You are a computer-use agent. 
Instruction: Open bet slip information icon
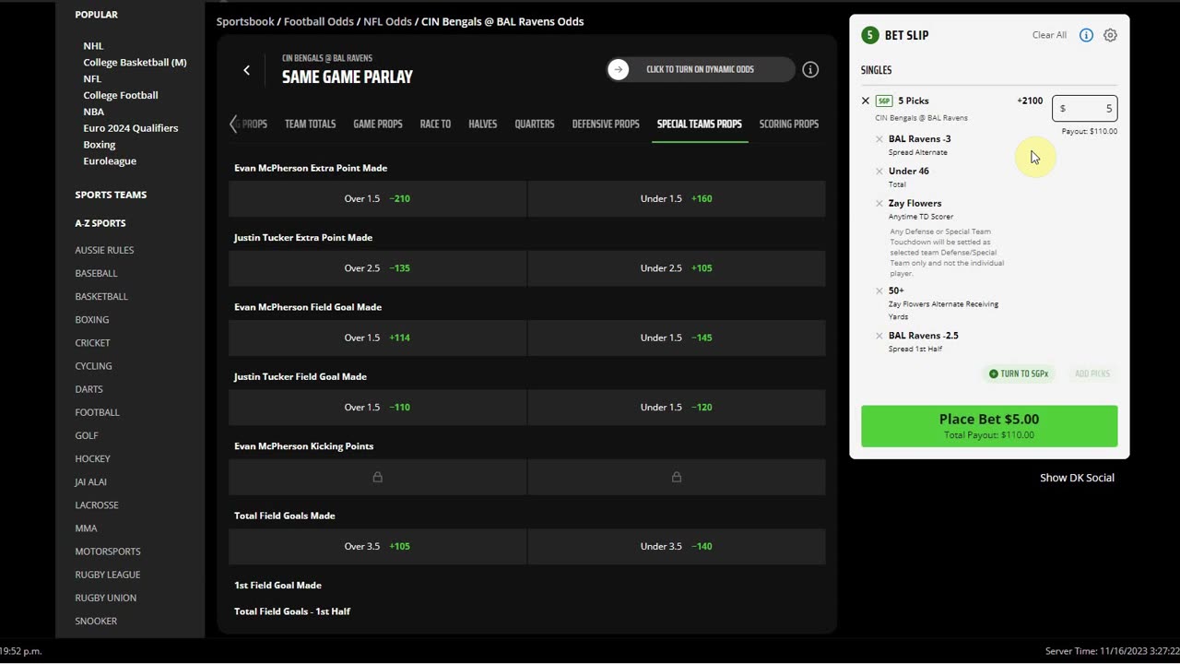(x=1086, y=35)
